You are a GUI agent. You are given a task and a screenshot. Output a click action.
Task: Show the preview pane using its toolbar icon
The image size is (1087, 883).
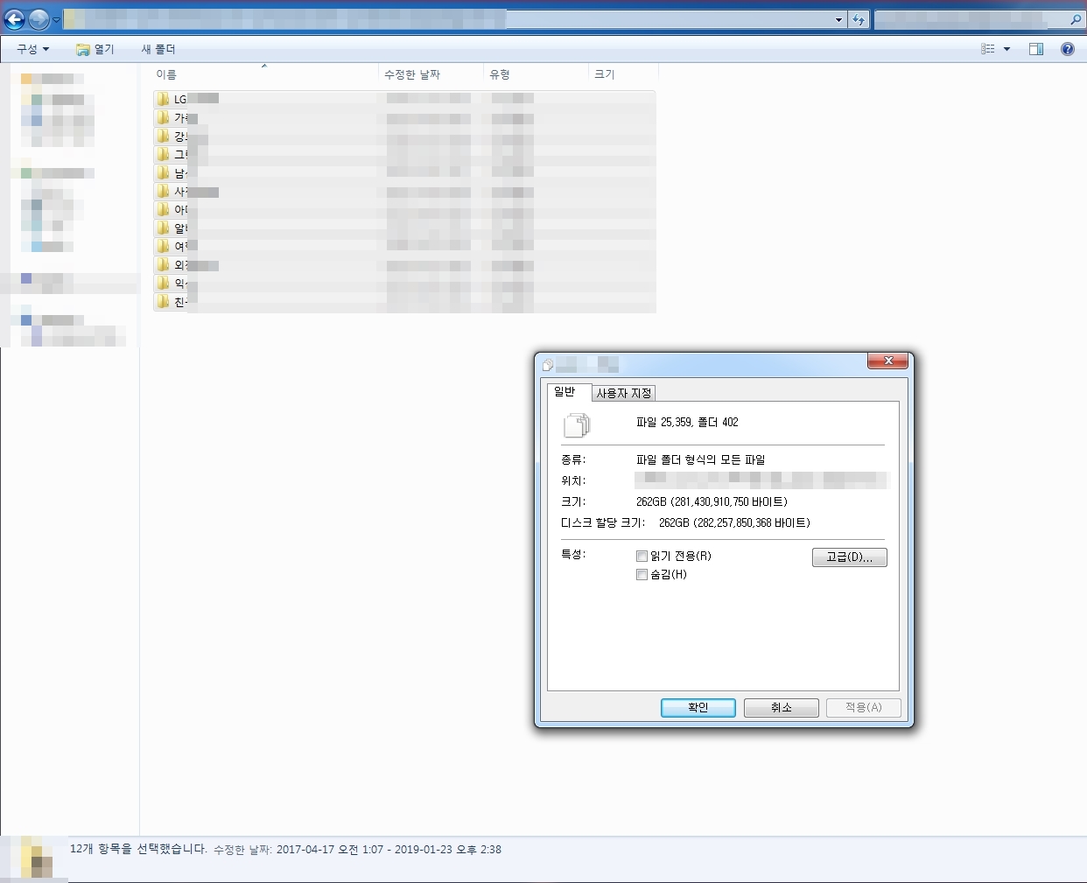[x=1036, y=49]
